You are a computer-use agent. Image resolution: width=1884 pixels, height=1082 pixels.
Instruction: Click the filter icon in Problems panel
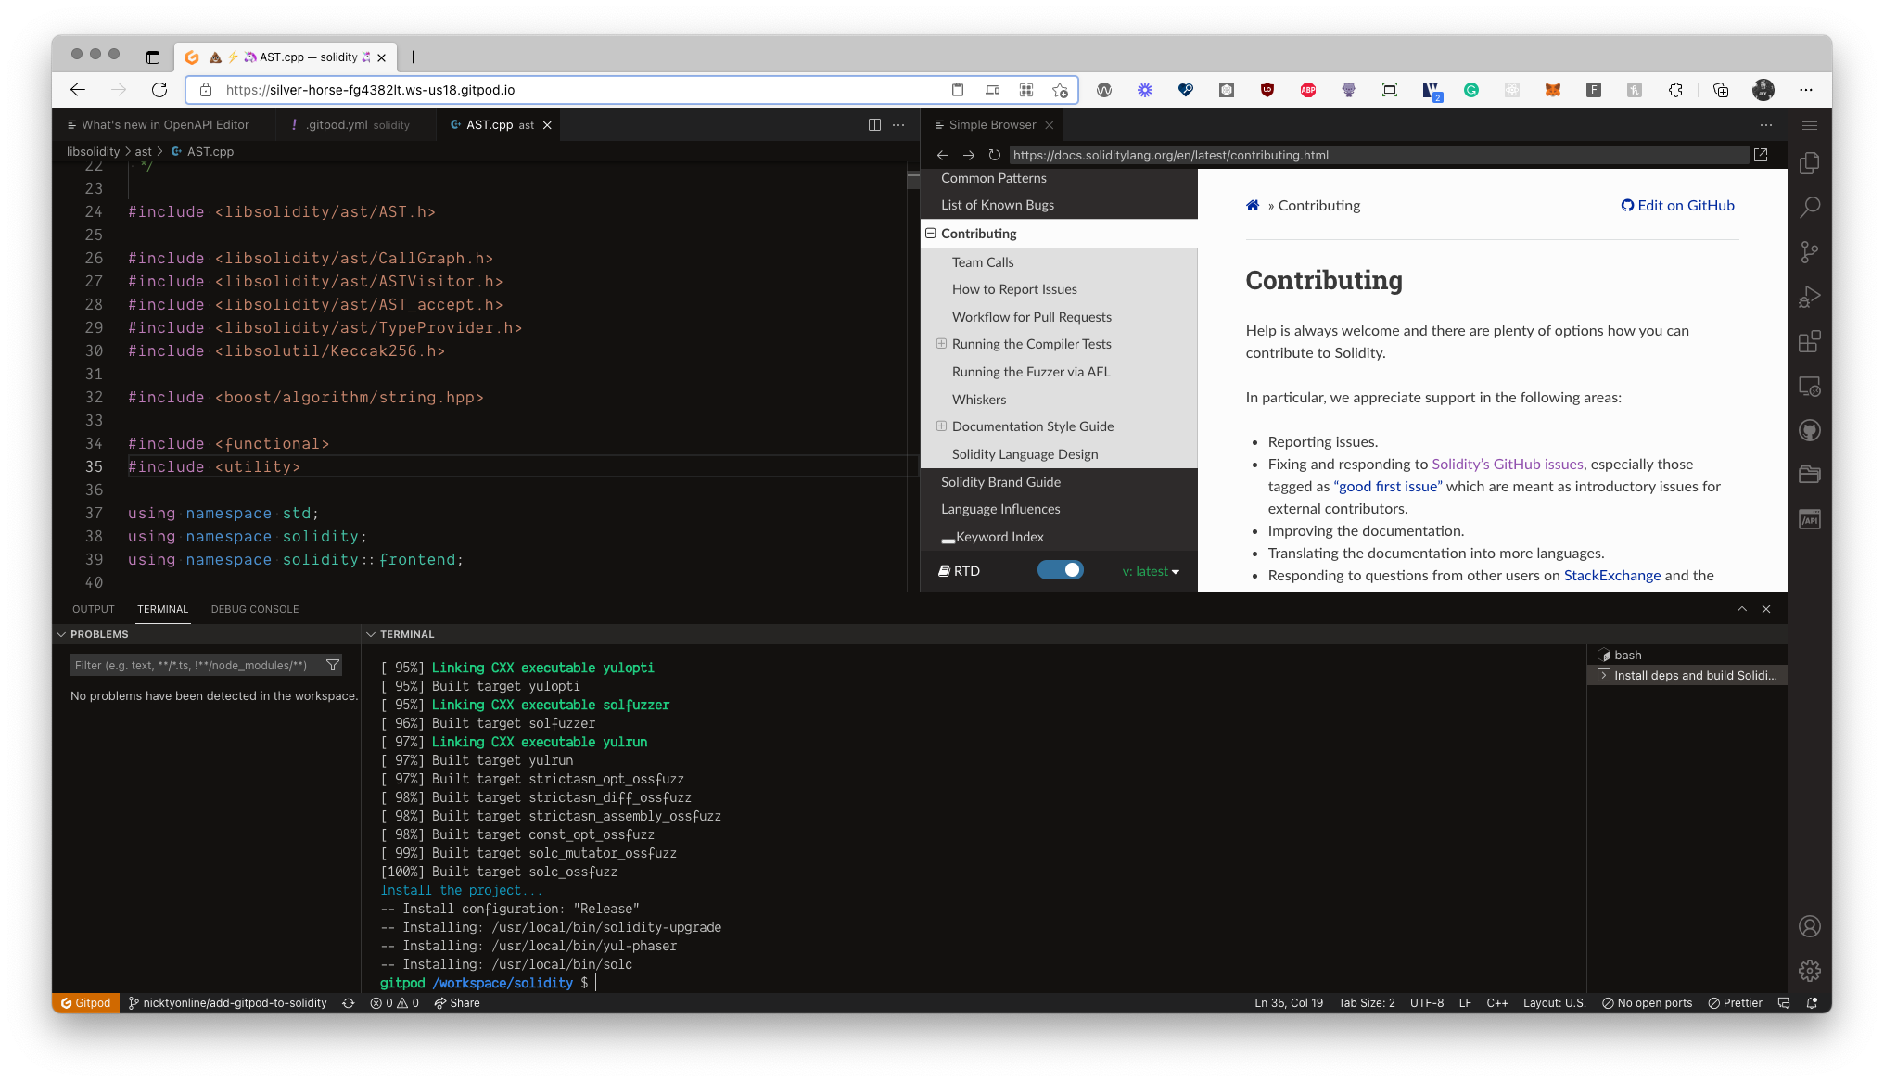(x=332, y=665)
